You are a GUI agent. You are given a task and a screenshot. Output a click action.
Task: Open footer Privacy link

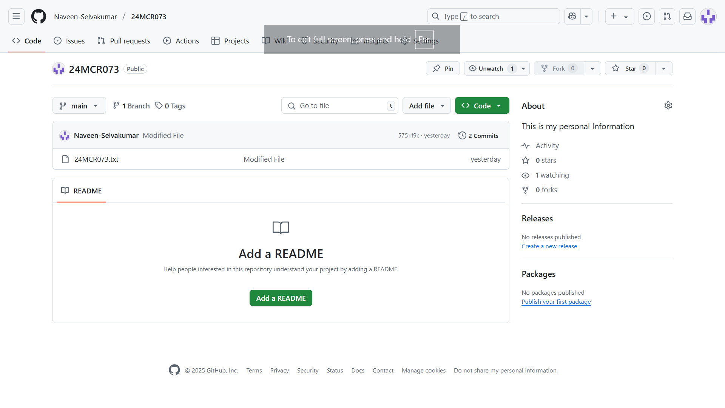tap(279, 371)
